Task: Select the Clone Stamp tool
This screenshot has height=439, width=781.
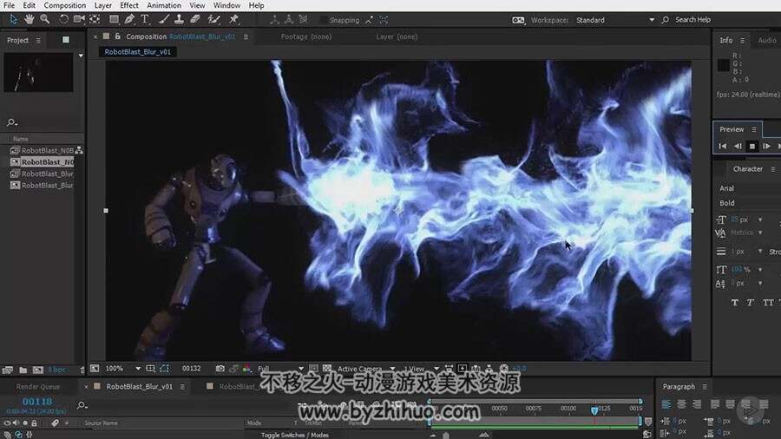Action: (x=179, y=19)
